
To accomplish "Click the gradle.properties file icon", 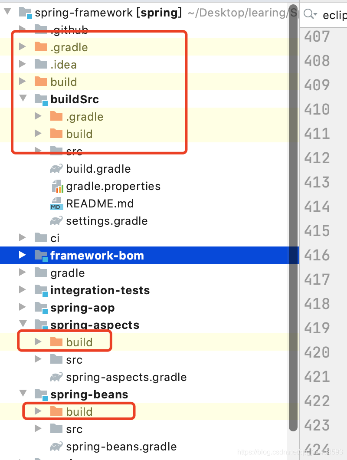I will click(x=57, y=186).
